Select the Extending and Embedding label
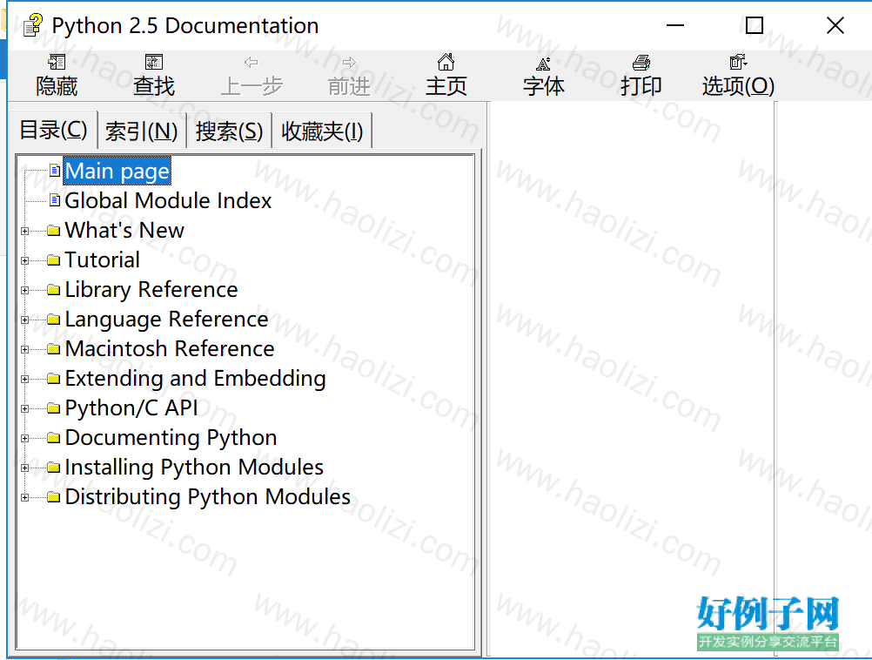Image resolution: width=872 pixels, height=660 pixels. 195,379
